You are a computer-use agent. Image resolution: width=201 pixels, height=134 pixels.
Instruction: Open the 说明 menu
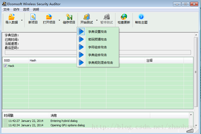tap(36, 9)
